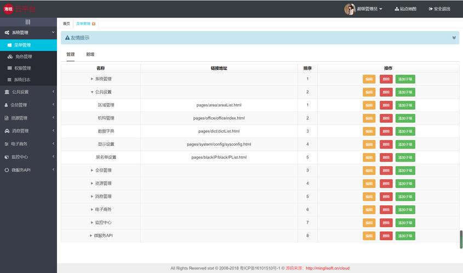Click the 菜单管理 window icon
Viewport: 463px width, 273px height.
[x=9, y=45]
